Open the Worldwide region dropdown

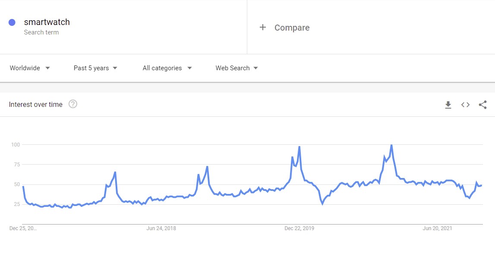coord(30,68)
